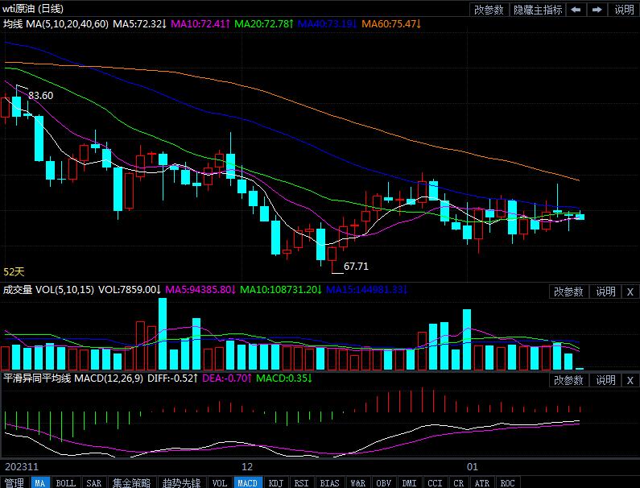Open the 管理 tab in bottom bar
Viewport: 640px width, 488px height.
coord(14,482)
